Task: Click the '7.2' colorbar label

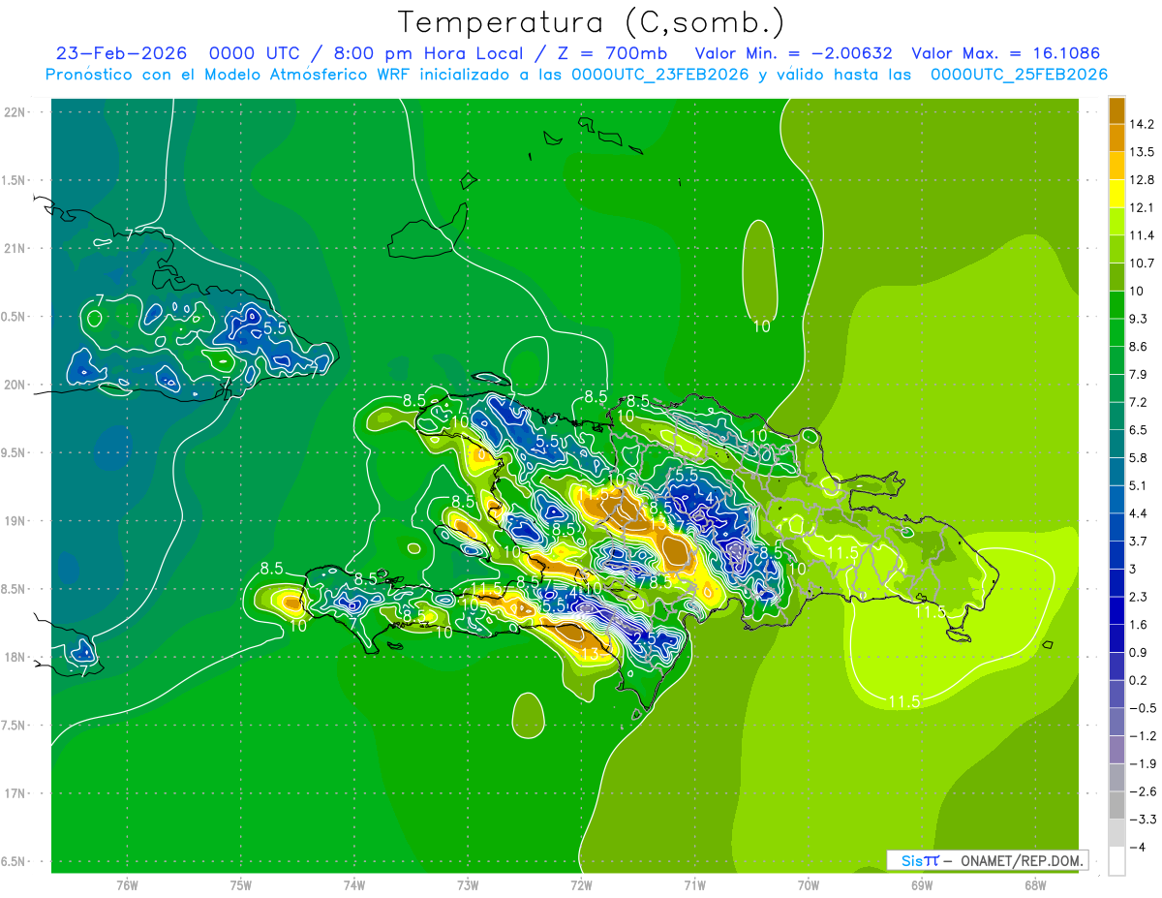Action: [x=1139, y=402]
